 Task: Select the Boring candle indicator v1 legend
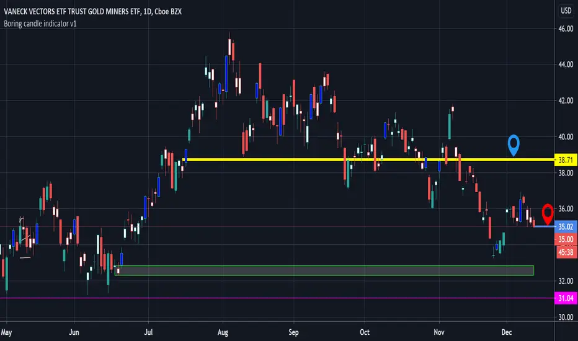tap(40, 24)
